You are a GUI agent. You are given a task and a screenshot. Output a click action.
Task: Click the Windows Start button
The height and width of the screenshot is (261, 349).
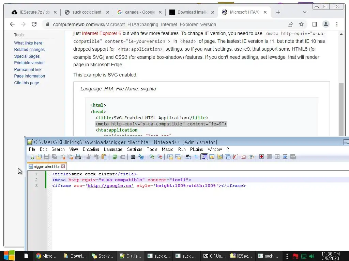tap(9, 256)
